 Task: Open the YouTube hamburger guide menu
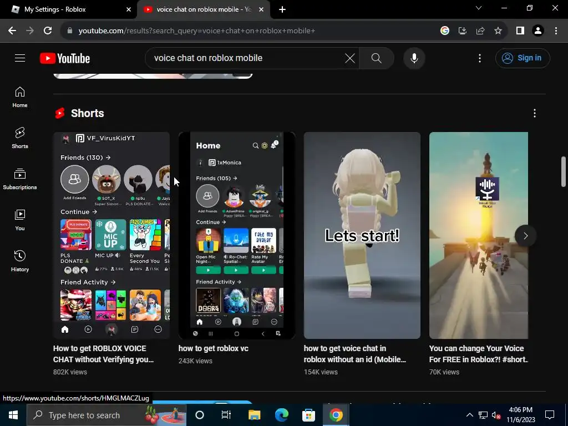(20, 58)
